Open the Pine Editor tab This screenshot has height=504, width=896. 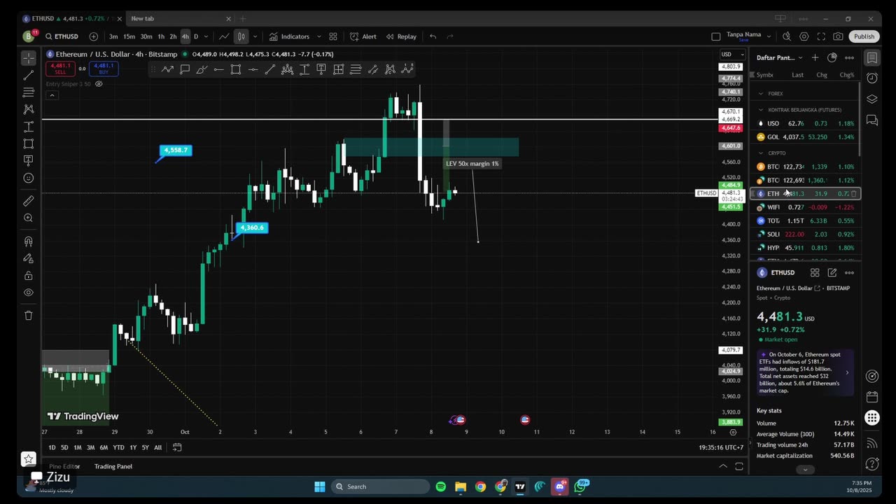(x=64, y=466)
